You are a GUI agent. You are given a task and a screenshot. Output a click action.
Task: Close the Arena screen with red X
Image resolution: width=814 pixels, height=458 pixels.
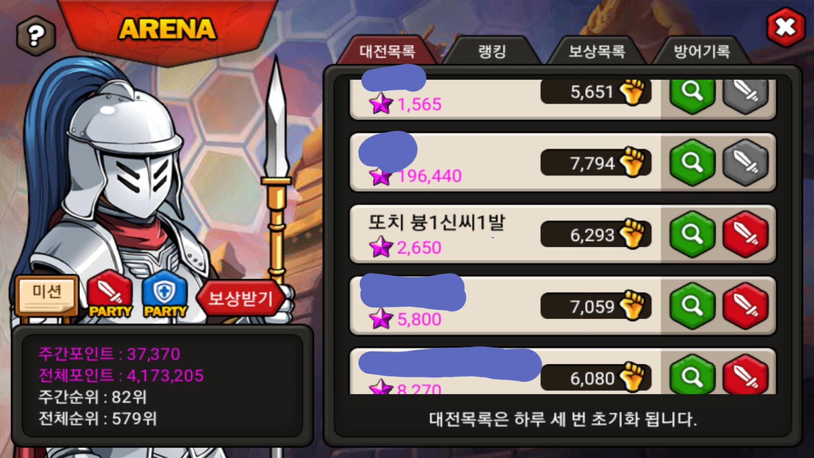click(x=786, y=28)
